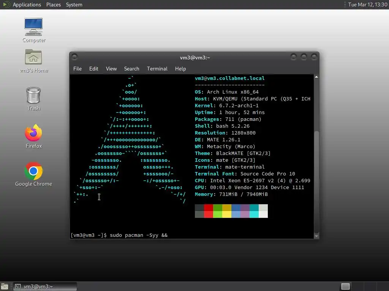Open the Terminal menu in menubar

pyautogui.click(x=157, y=69)
